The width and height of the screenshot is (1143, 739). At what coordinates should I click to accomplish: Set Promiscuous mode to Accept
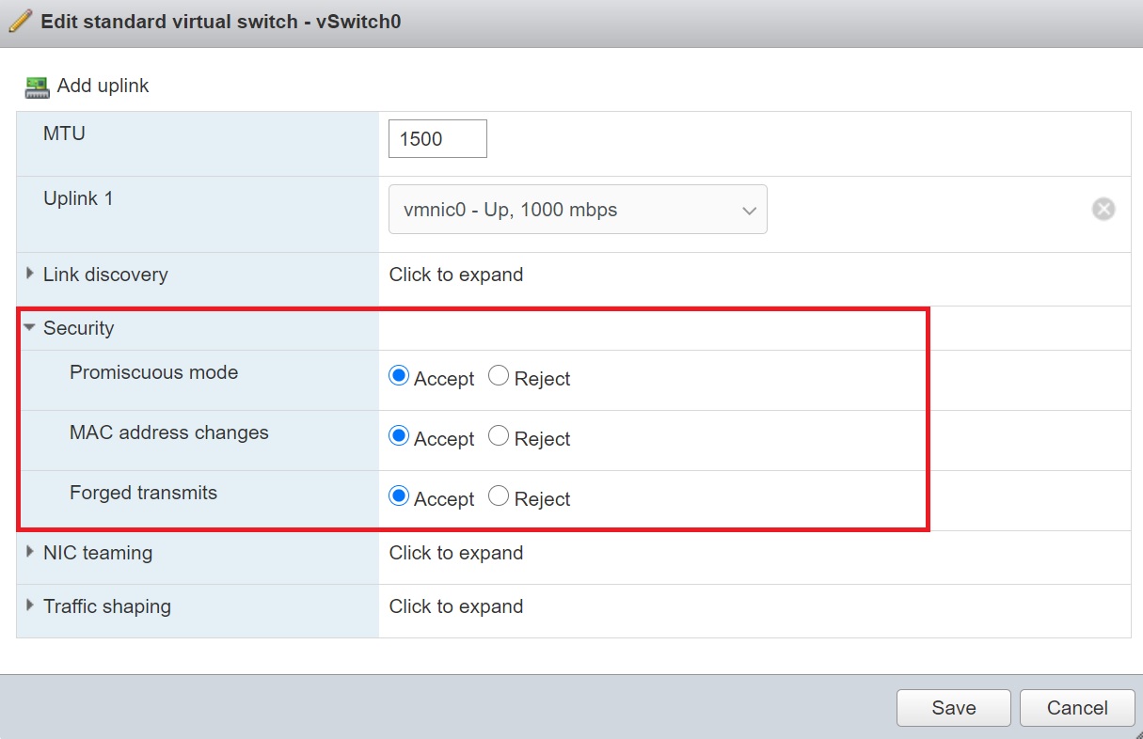[x=399, y=377]
